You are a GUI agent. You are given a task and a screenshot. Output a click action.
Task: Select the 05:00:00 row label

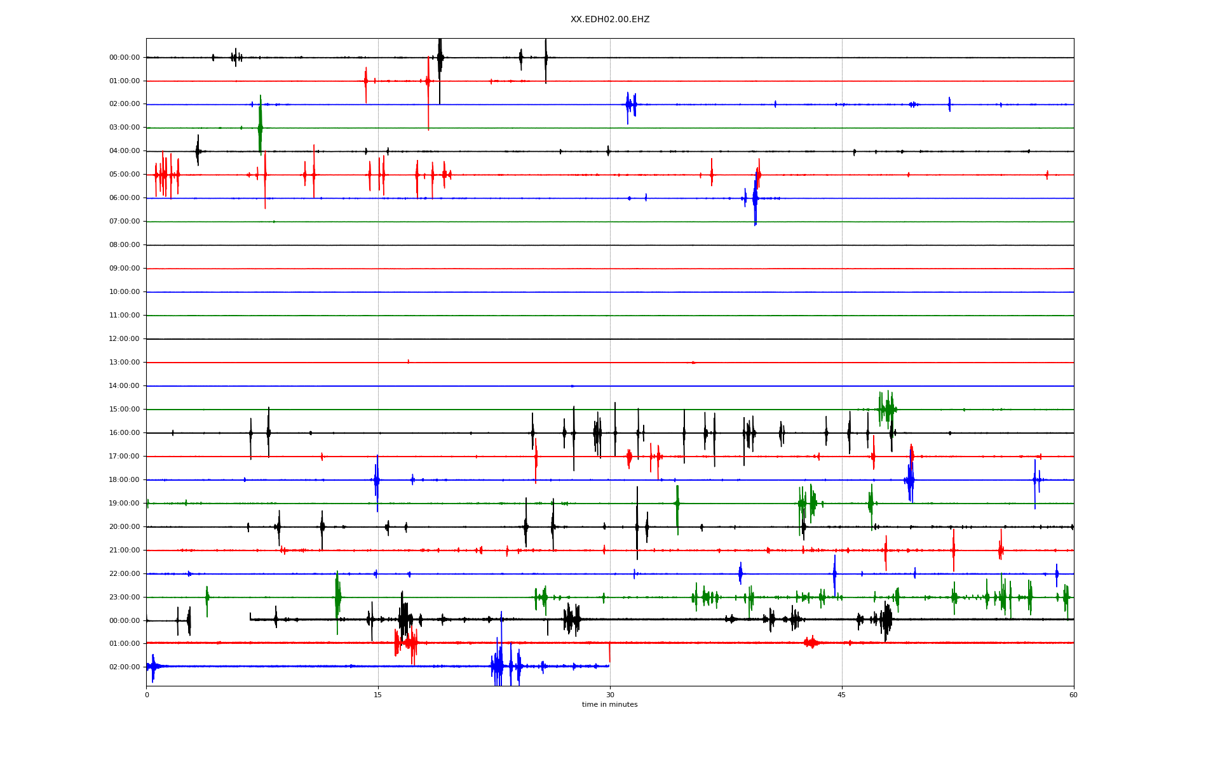(x=125, y=175)
